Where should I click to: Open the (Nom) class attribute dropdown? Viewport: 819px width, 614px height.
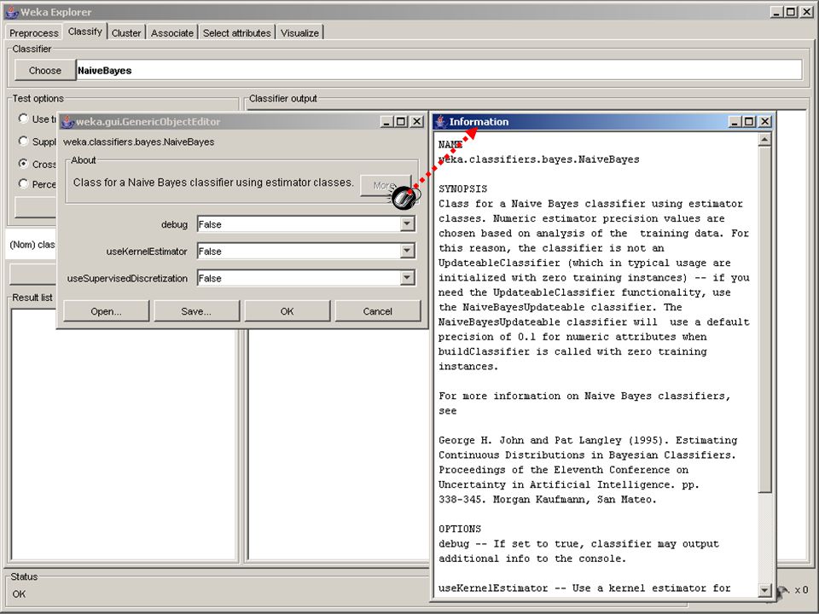click(32, 245)
